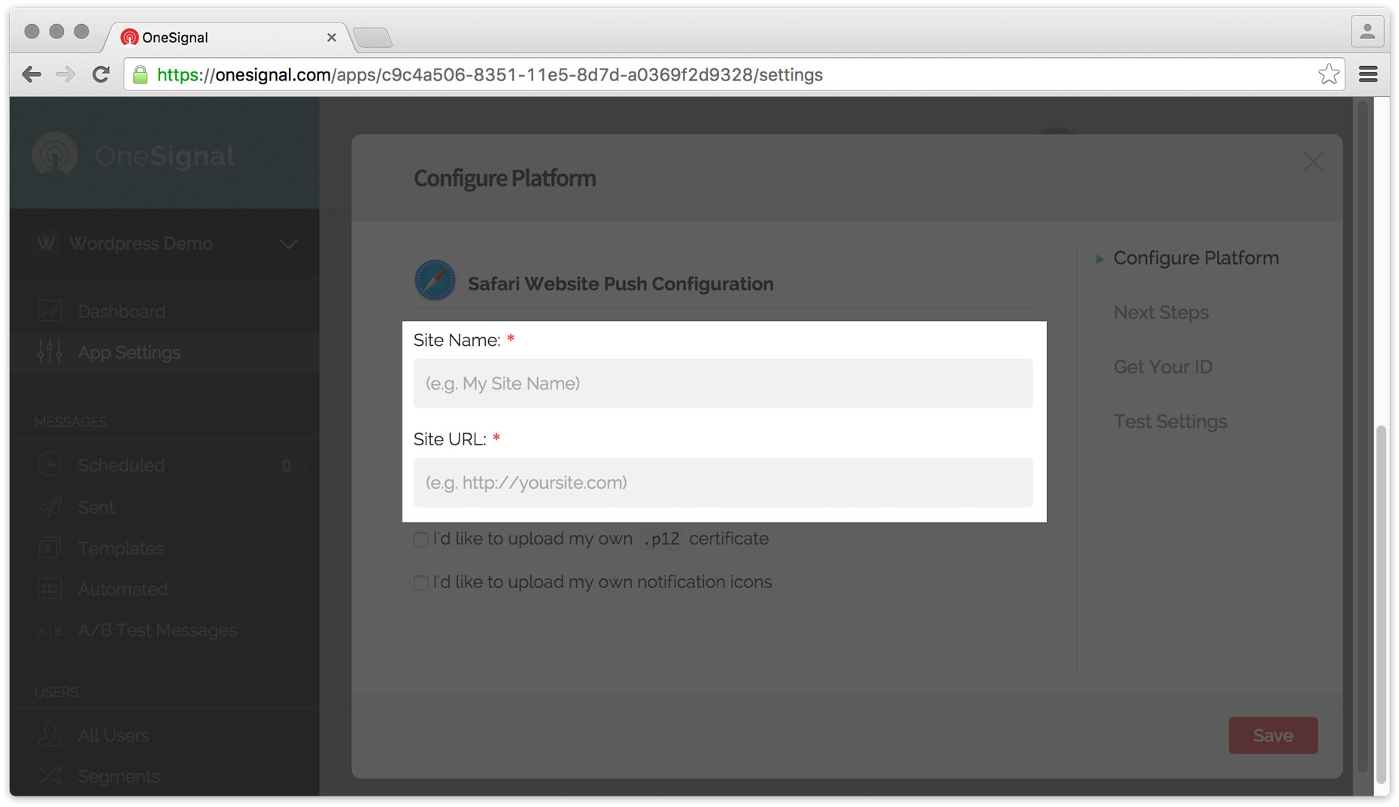The image size is (1399, 807).
Task: Click the Sent paper plane icon
Action: coord(50,507)
